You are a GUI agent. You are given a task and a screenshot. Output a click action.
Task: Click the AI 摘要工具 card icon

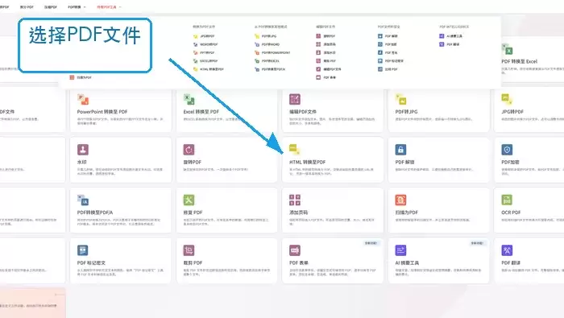click(x=400, y=250)
